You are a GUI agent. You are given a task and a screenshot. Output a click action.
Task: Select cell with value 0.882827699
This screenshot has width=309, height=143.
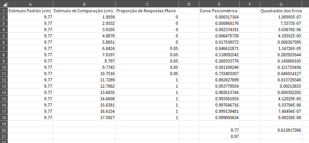[219, 80]
